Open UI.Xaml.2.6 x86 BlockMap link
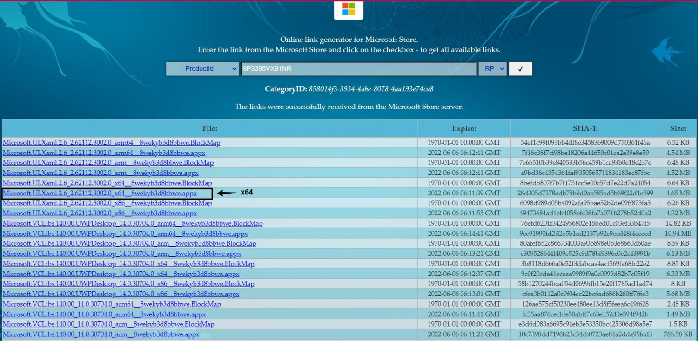The width and height of the screenshot is (698, 341). pyautogui.click(x=107, y=203)
